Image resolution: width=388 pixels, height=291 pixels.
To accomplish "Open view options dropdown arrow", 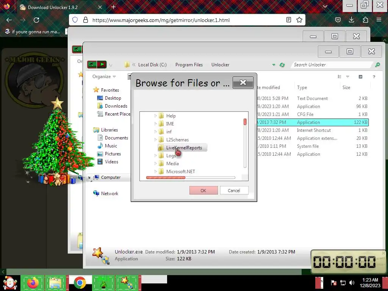I will [348, 77].
